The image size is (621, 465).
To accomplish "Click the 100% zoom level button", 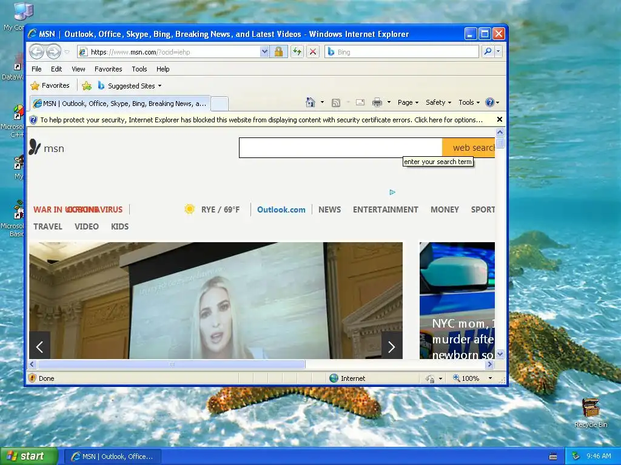I will pyautogui.click(x=466, y=378).
